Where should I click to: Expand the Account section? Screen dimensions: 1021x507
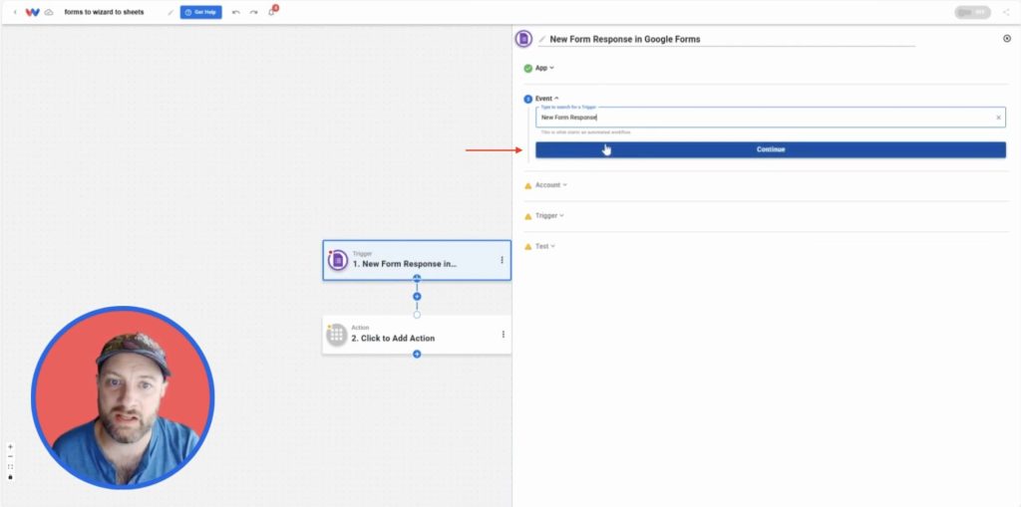point(550,185)
